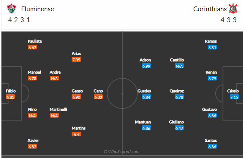Select Cantillo's N/A rating badge
The image size is (246, 158).
click(x=179, y=66)
